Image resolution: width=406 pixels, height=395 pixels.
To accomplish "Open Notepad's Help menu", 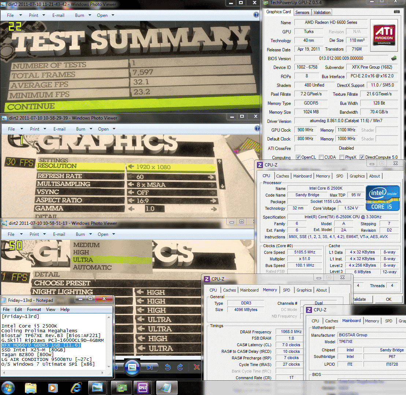I will [65, 310].
